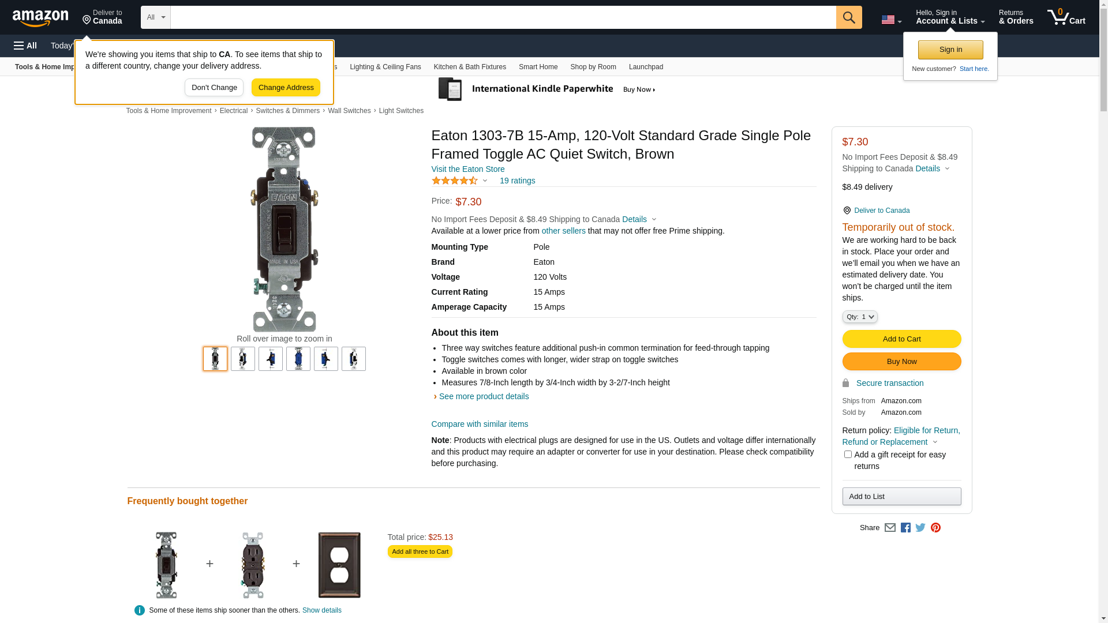Expand the search category All dropdown
The image size is (1108, 623).
click(x=155, y=17)
